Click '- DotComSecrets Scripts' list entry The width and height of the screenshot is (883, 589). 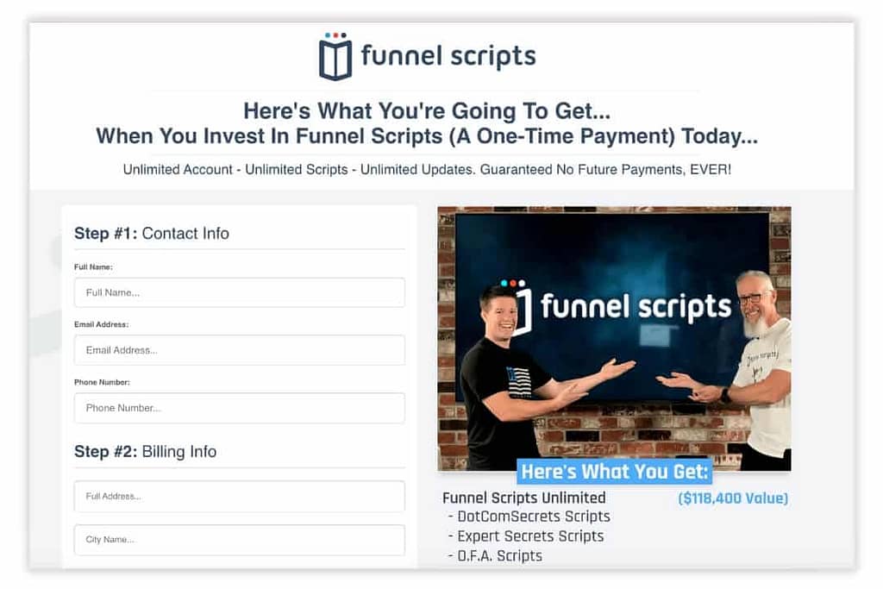point(529,517)
